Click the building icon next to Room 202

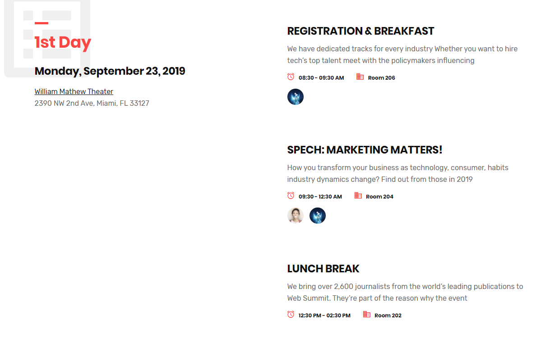pyautogui.click(x=367, y=315)
